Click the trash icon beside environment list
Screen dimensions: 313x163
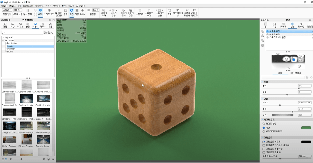coord(263,45)
